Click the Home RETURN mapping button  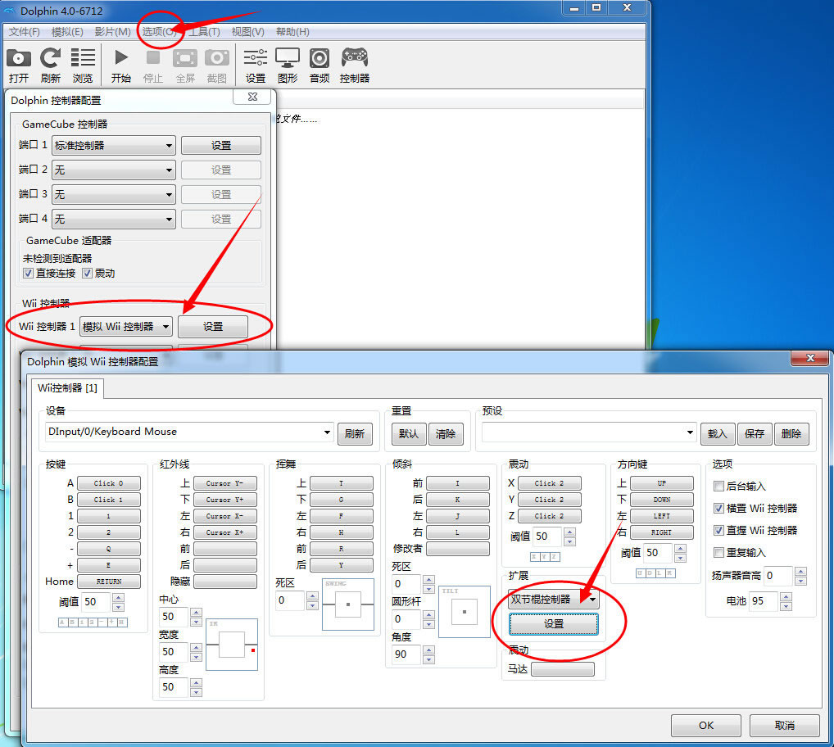[109, 581]
